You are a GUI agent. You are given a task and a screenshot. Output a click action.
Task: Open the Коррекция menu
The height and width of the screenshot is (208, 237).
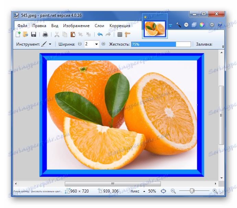[x=120, y=26]
